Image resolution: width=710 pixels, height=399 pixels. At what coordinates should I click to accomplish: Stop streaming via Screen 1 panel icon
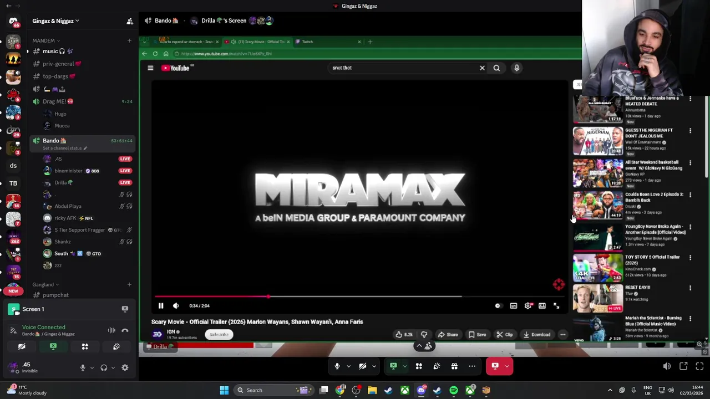[125, 309]
